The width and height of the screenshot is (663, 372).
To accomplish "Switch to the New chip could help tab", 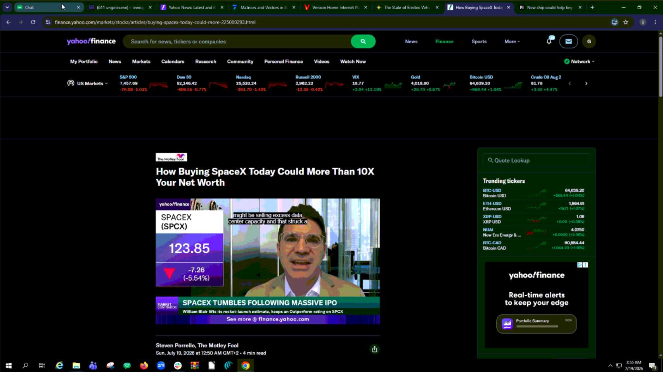I will coord(550,7).
